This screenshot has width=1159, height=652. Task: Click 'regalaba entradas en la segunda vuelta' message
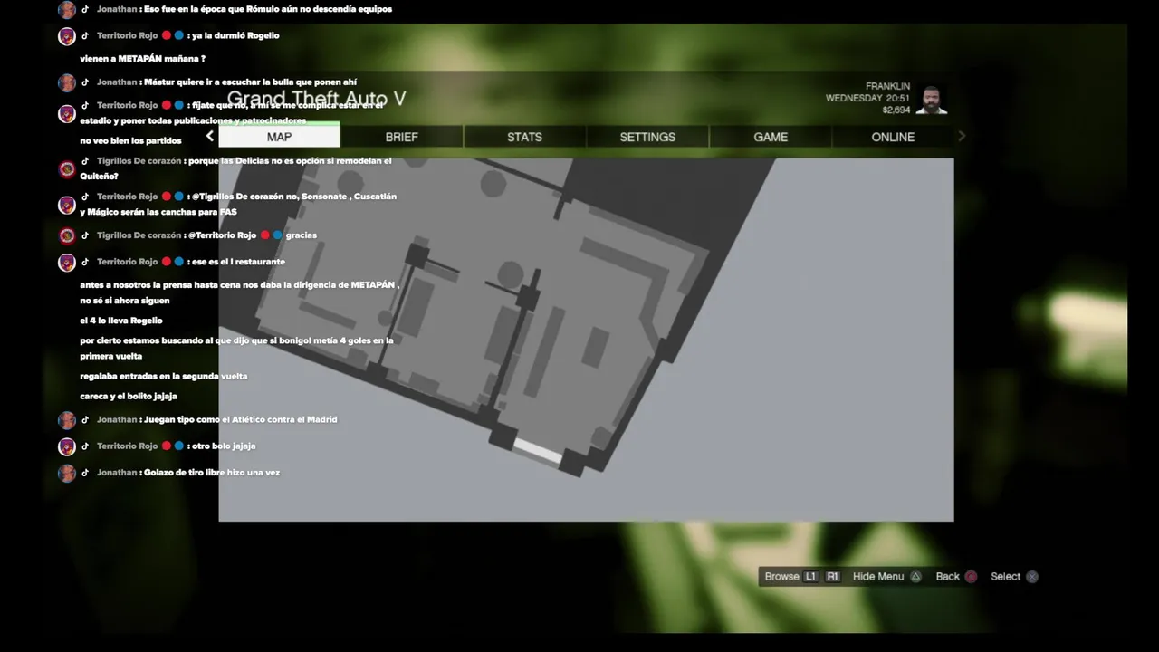coord(164,376)
